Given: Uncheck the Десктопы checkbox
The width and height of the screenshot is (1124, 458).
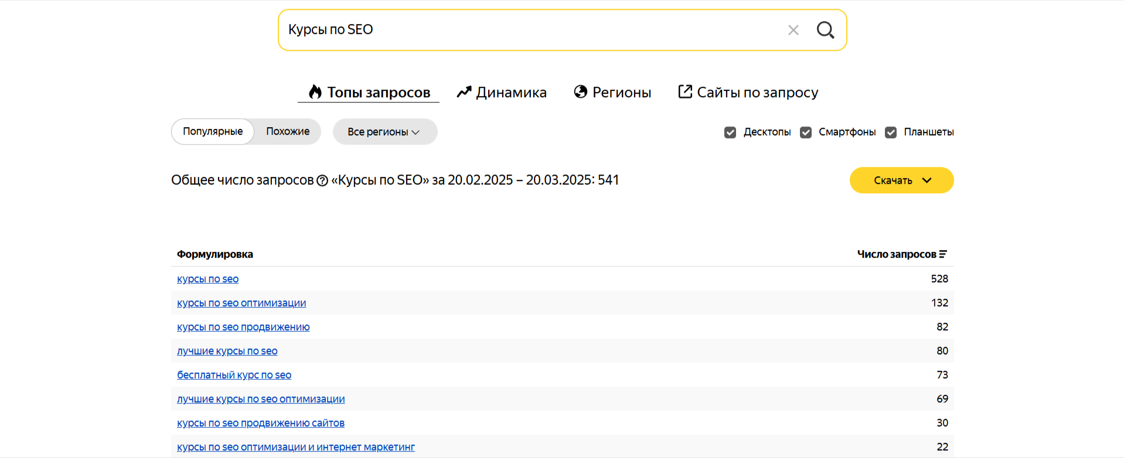Looking at the screenshot, I should [x=730, y=132].
